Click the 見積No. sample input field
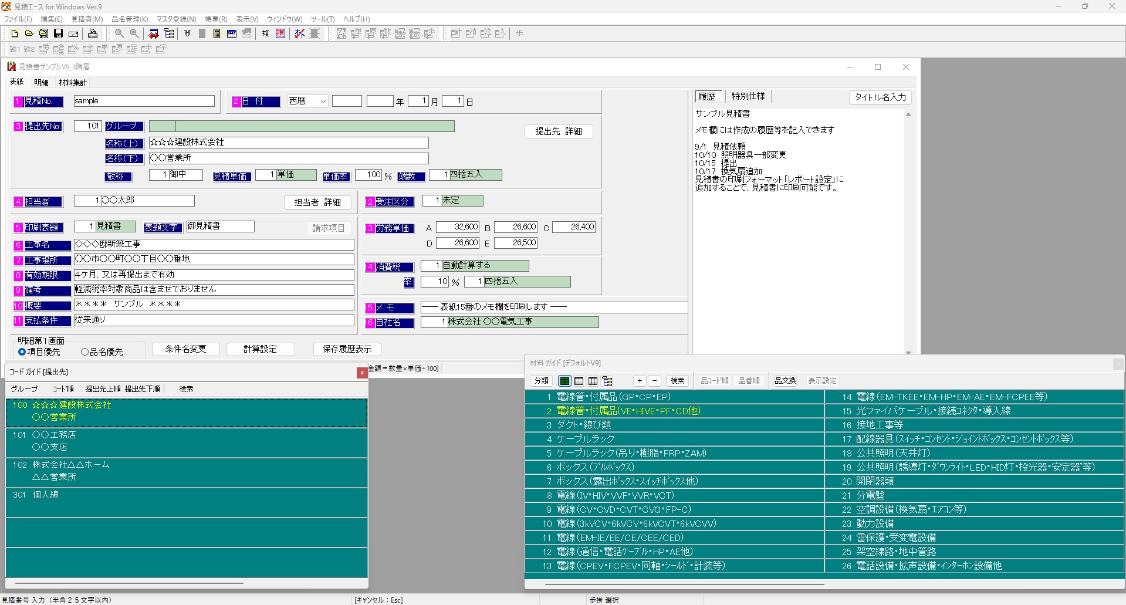Viewport: 1126px width, 605px height. [x=144, y=101]
